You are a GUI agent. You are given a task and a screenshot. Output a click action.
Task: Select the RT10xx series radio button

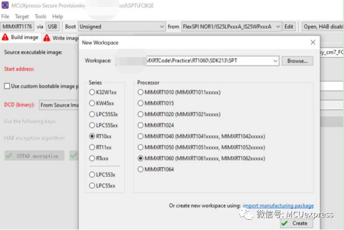(92, 136)
